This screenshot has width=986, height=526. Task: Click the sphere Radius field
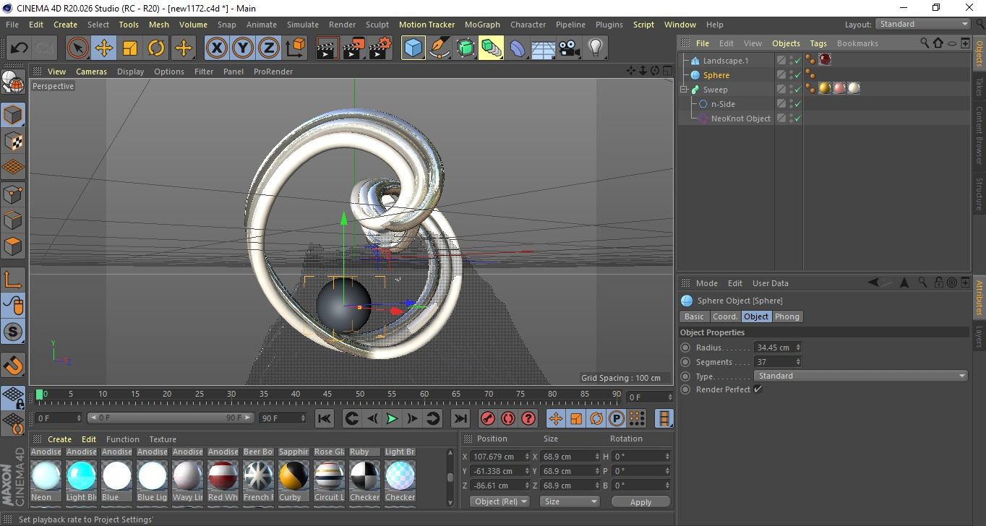pyautogui.click(x=773, y=348)
